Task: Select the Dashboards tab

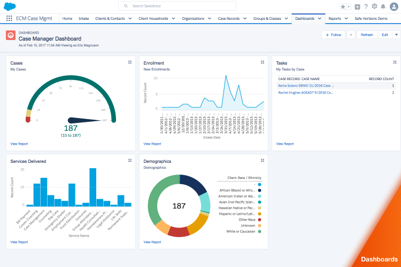Action: 305,18
